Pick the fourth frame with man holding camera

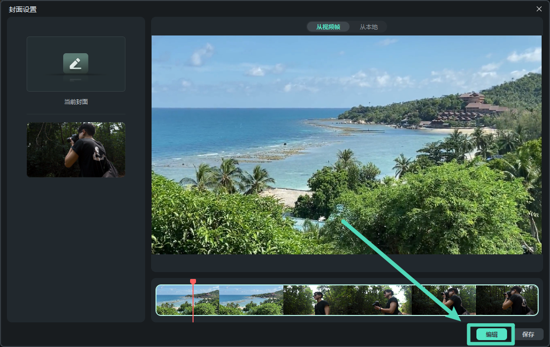(379, 300)
